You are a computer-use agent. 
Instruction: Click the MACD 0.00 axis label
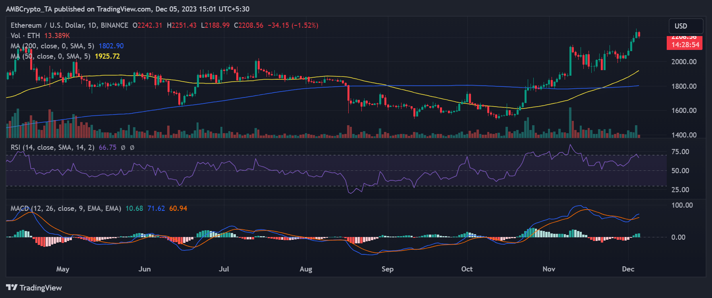coord(678,237)
